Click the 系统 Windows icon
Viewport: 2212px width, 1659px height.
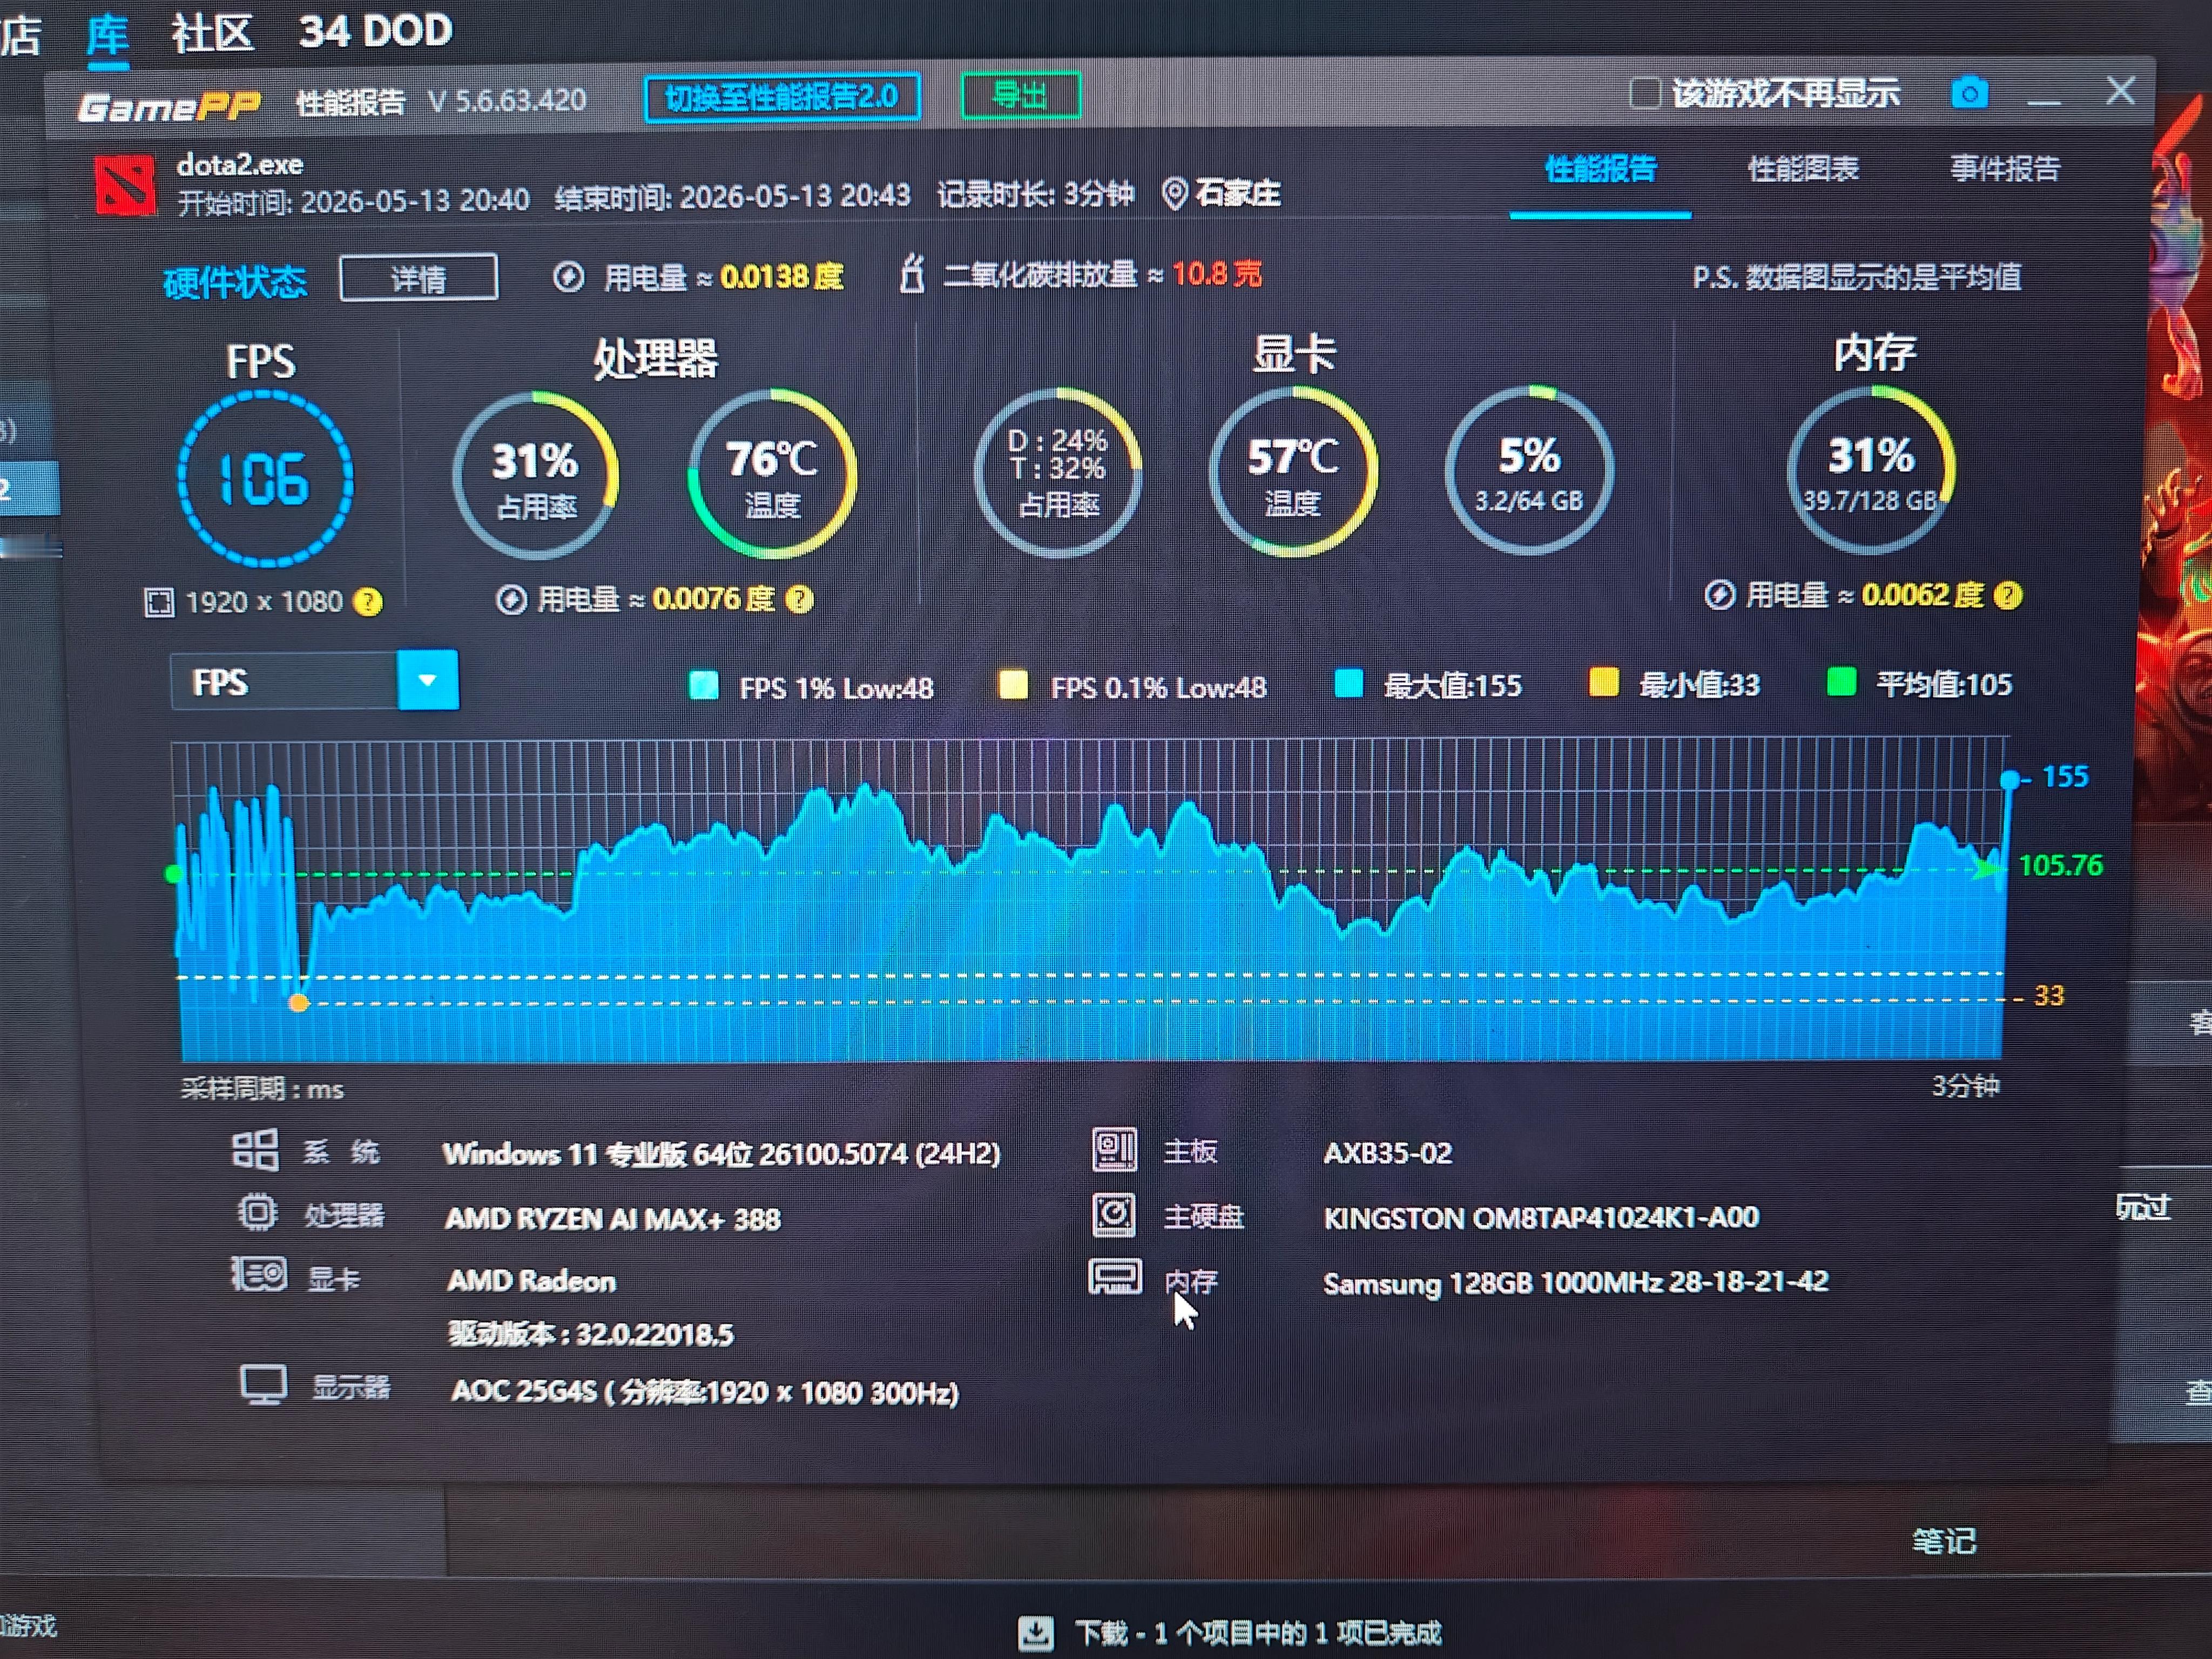255,1150
